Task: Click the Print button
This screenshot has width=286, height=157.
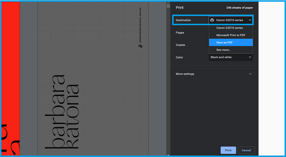Action: point(228,150)
